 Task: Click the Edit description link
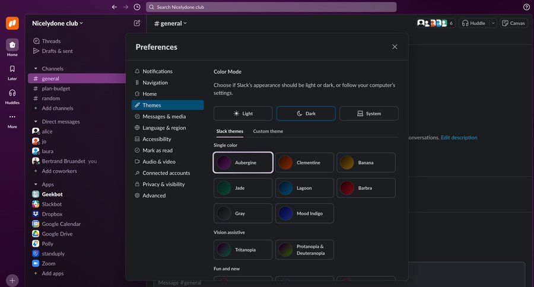[459, 138]
